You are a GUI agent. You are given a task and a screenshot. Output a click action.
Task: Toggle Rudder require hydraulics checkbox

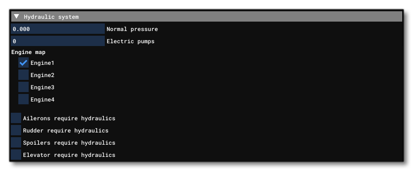(x=16, y=130)
